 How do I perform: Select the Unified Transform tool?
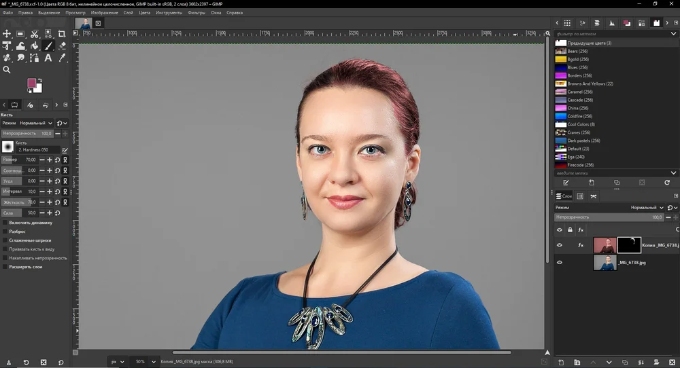click(x=7, y=46)
